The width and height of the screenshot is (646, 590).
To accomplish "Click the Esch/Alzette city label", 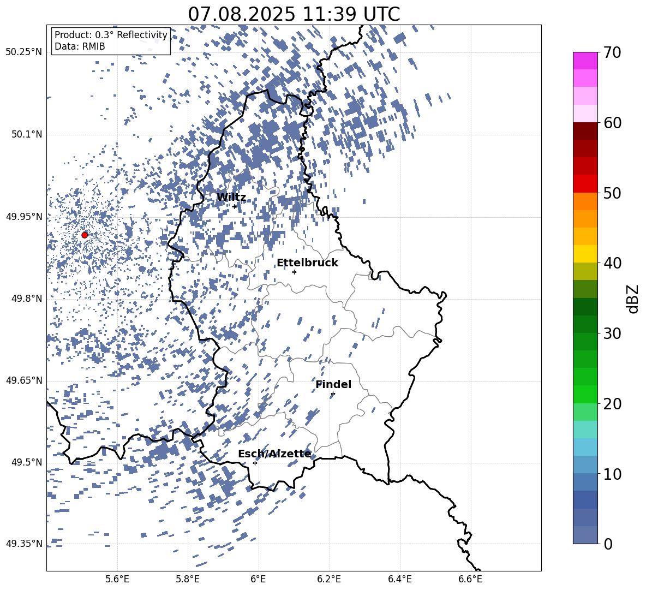I will (x=274, y=454).
